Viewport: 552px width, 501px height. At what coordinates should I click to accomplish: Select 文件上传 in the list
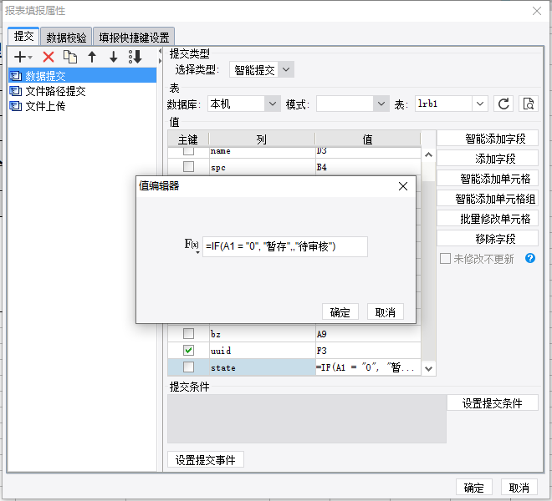point(82,106)
